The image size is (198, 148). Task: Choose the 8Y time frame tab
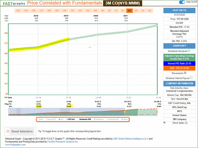click(x=109, y=11)
